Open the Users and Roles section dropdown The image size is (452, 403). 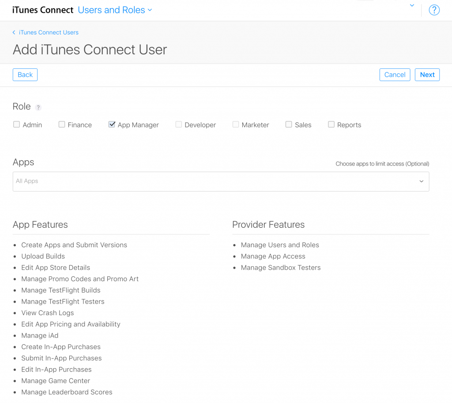coord(115,10)
